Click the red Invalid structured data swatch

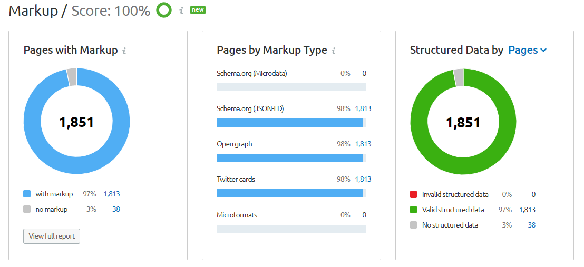(414, 194)
